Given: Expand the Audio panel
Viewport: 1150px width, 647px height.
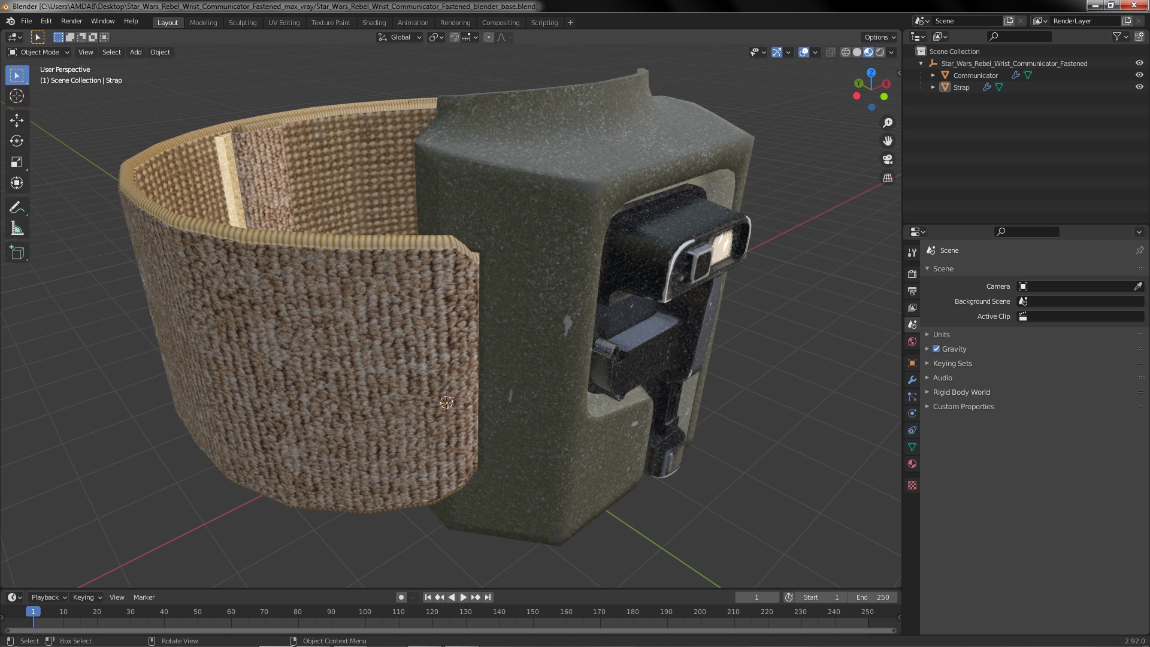Looking at the screenshot, I should point(942,378).
